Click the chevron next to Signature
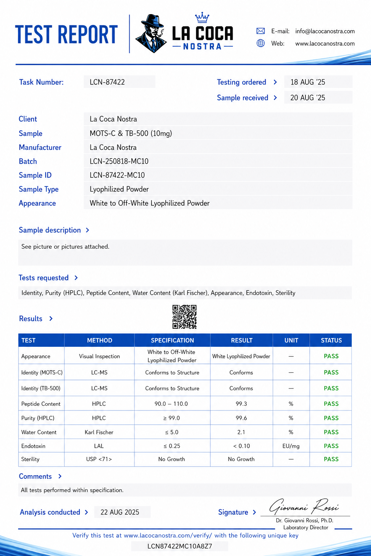Image resolution: width=371 pixels, height=556 pixels. [254, 512]
